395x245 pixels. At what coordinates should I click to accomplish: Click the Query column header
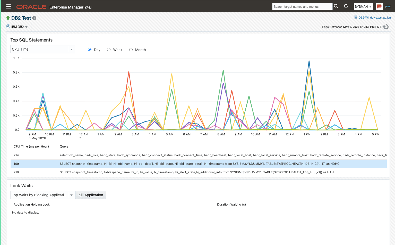point(64,146)
